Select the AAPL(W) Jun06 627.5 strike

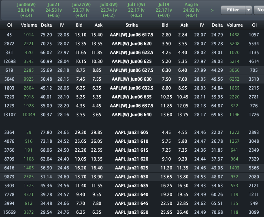pyautogui.click(x=132, y=71)
